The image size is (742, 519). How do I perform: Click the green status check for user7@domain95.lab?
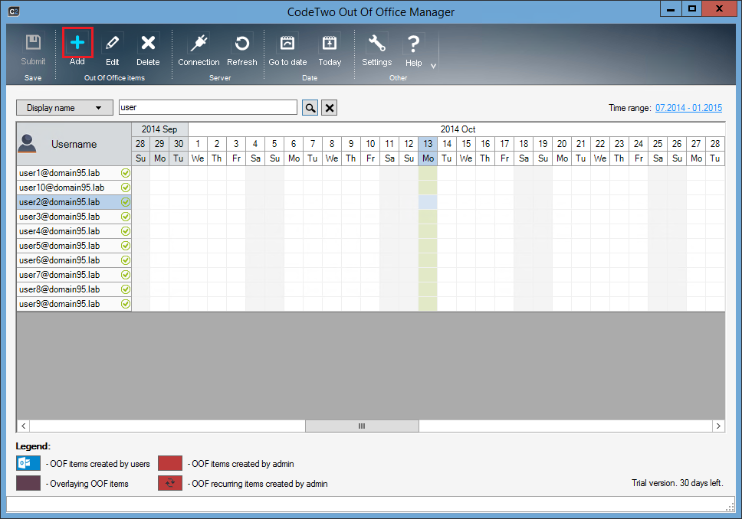(126, 275)
